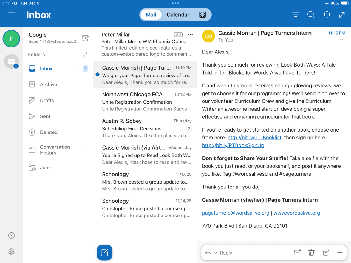Open the bit.ly/PTBookSignUp link
The width and height of the screenshot is (351, 263).
pos(233,145)
